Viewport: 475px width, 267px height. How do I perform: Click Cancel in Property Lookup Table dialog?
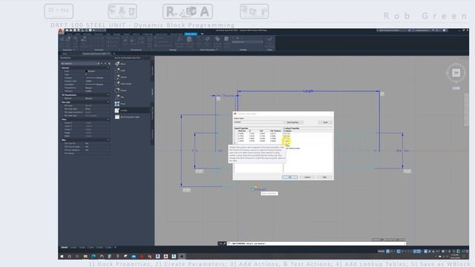click(307, 177)
